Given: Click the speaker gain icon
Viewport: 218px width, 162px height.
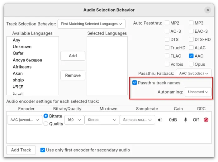Looking at the screenshot, I should pyautogui.click(x=160, y=120).
